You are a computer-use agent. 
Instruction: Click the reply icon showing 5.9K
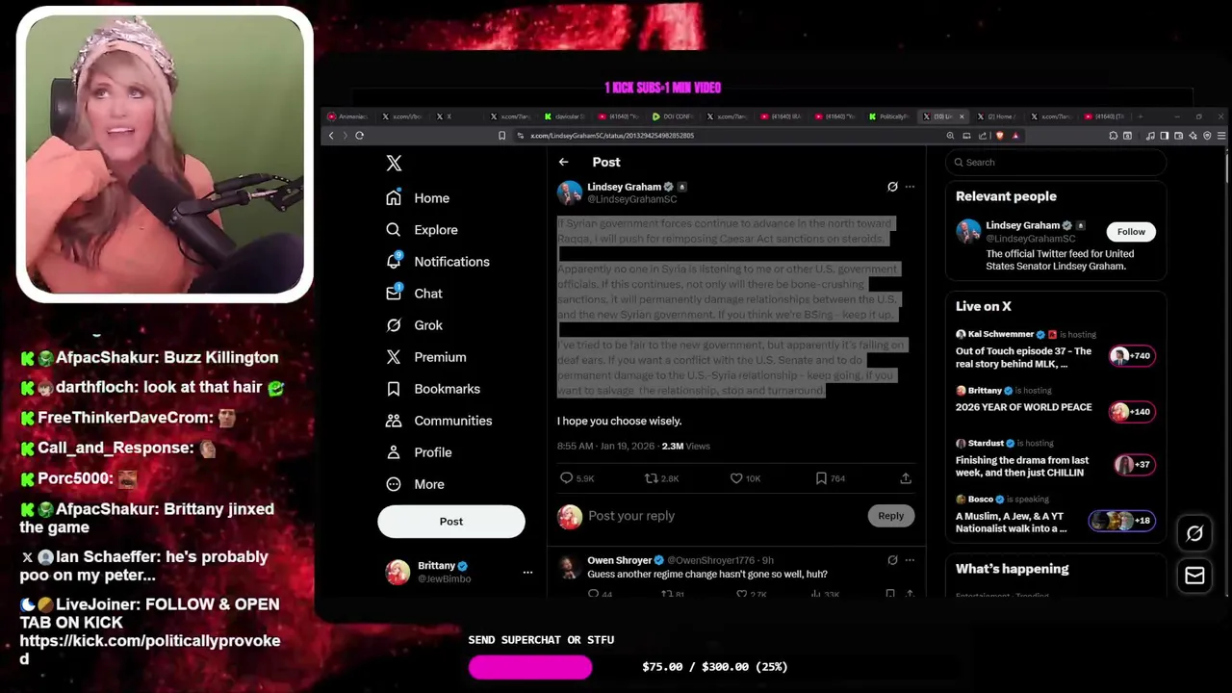point(567,478)
